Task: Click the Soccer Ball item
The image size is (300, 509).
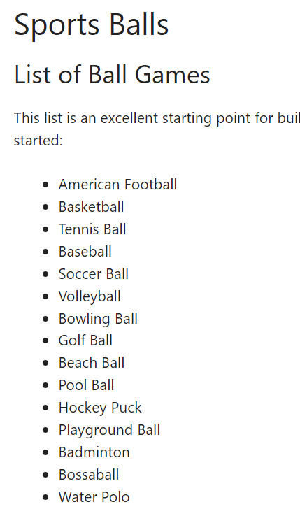Action: point(94,273)
